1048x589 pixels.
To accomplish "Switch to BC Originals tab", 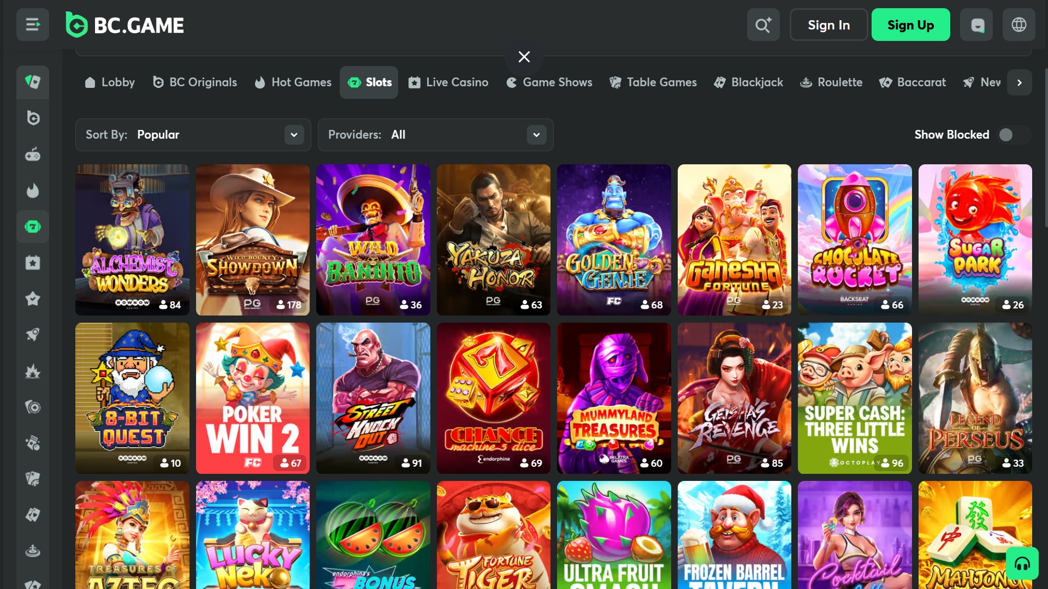I will [195, 82].
